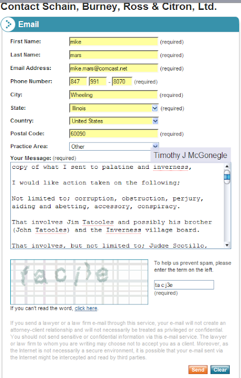This screenshot has width=241, height=378.
Task: Click the 'First Name:' label
Action: click(x=25, y=41)
